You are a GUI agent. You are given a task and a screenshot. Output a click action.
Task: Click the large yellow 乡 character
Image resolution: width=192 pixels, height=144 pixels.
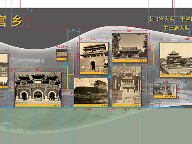click(x=17, y=21)
